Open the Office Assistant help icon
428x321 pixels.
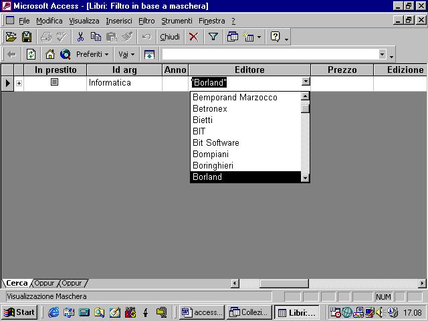click(275, 37)
